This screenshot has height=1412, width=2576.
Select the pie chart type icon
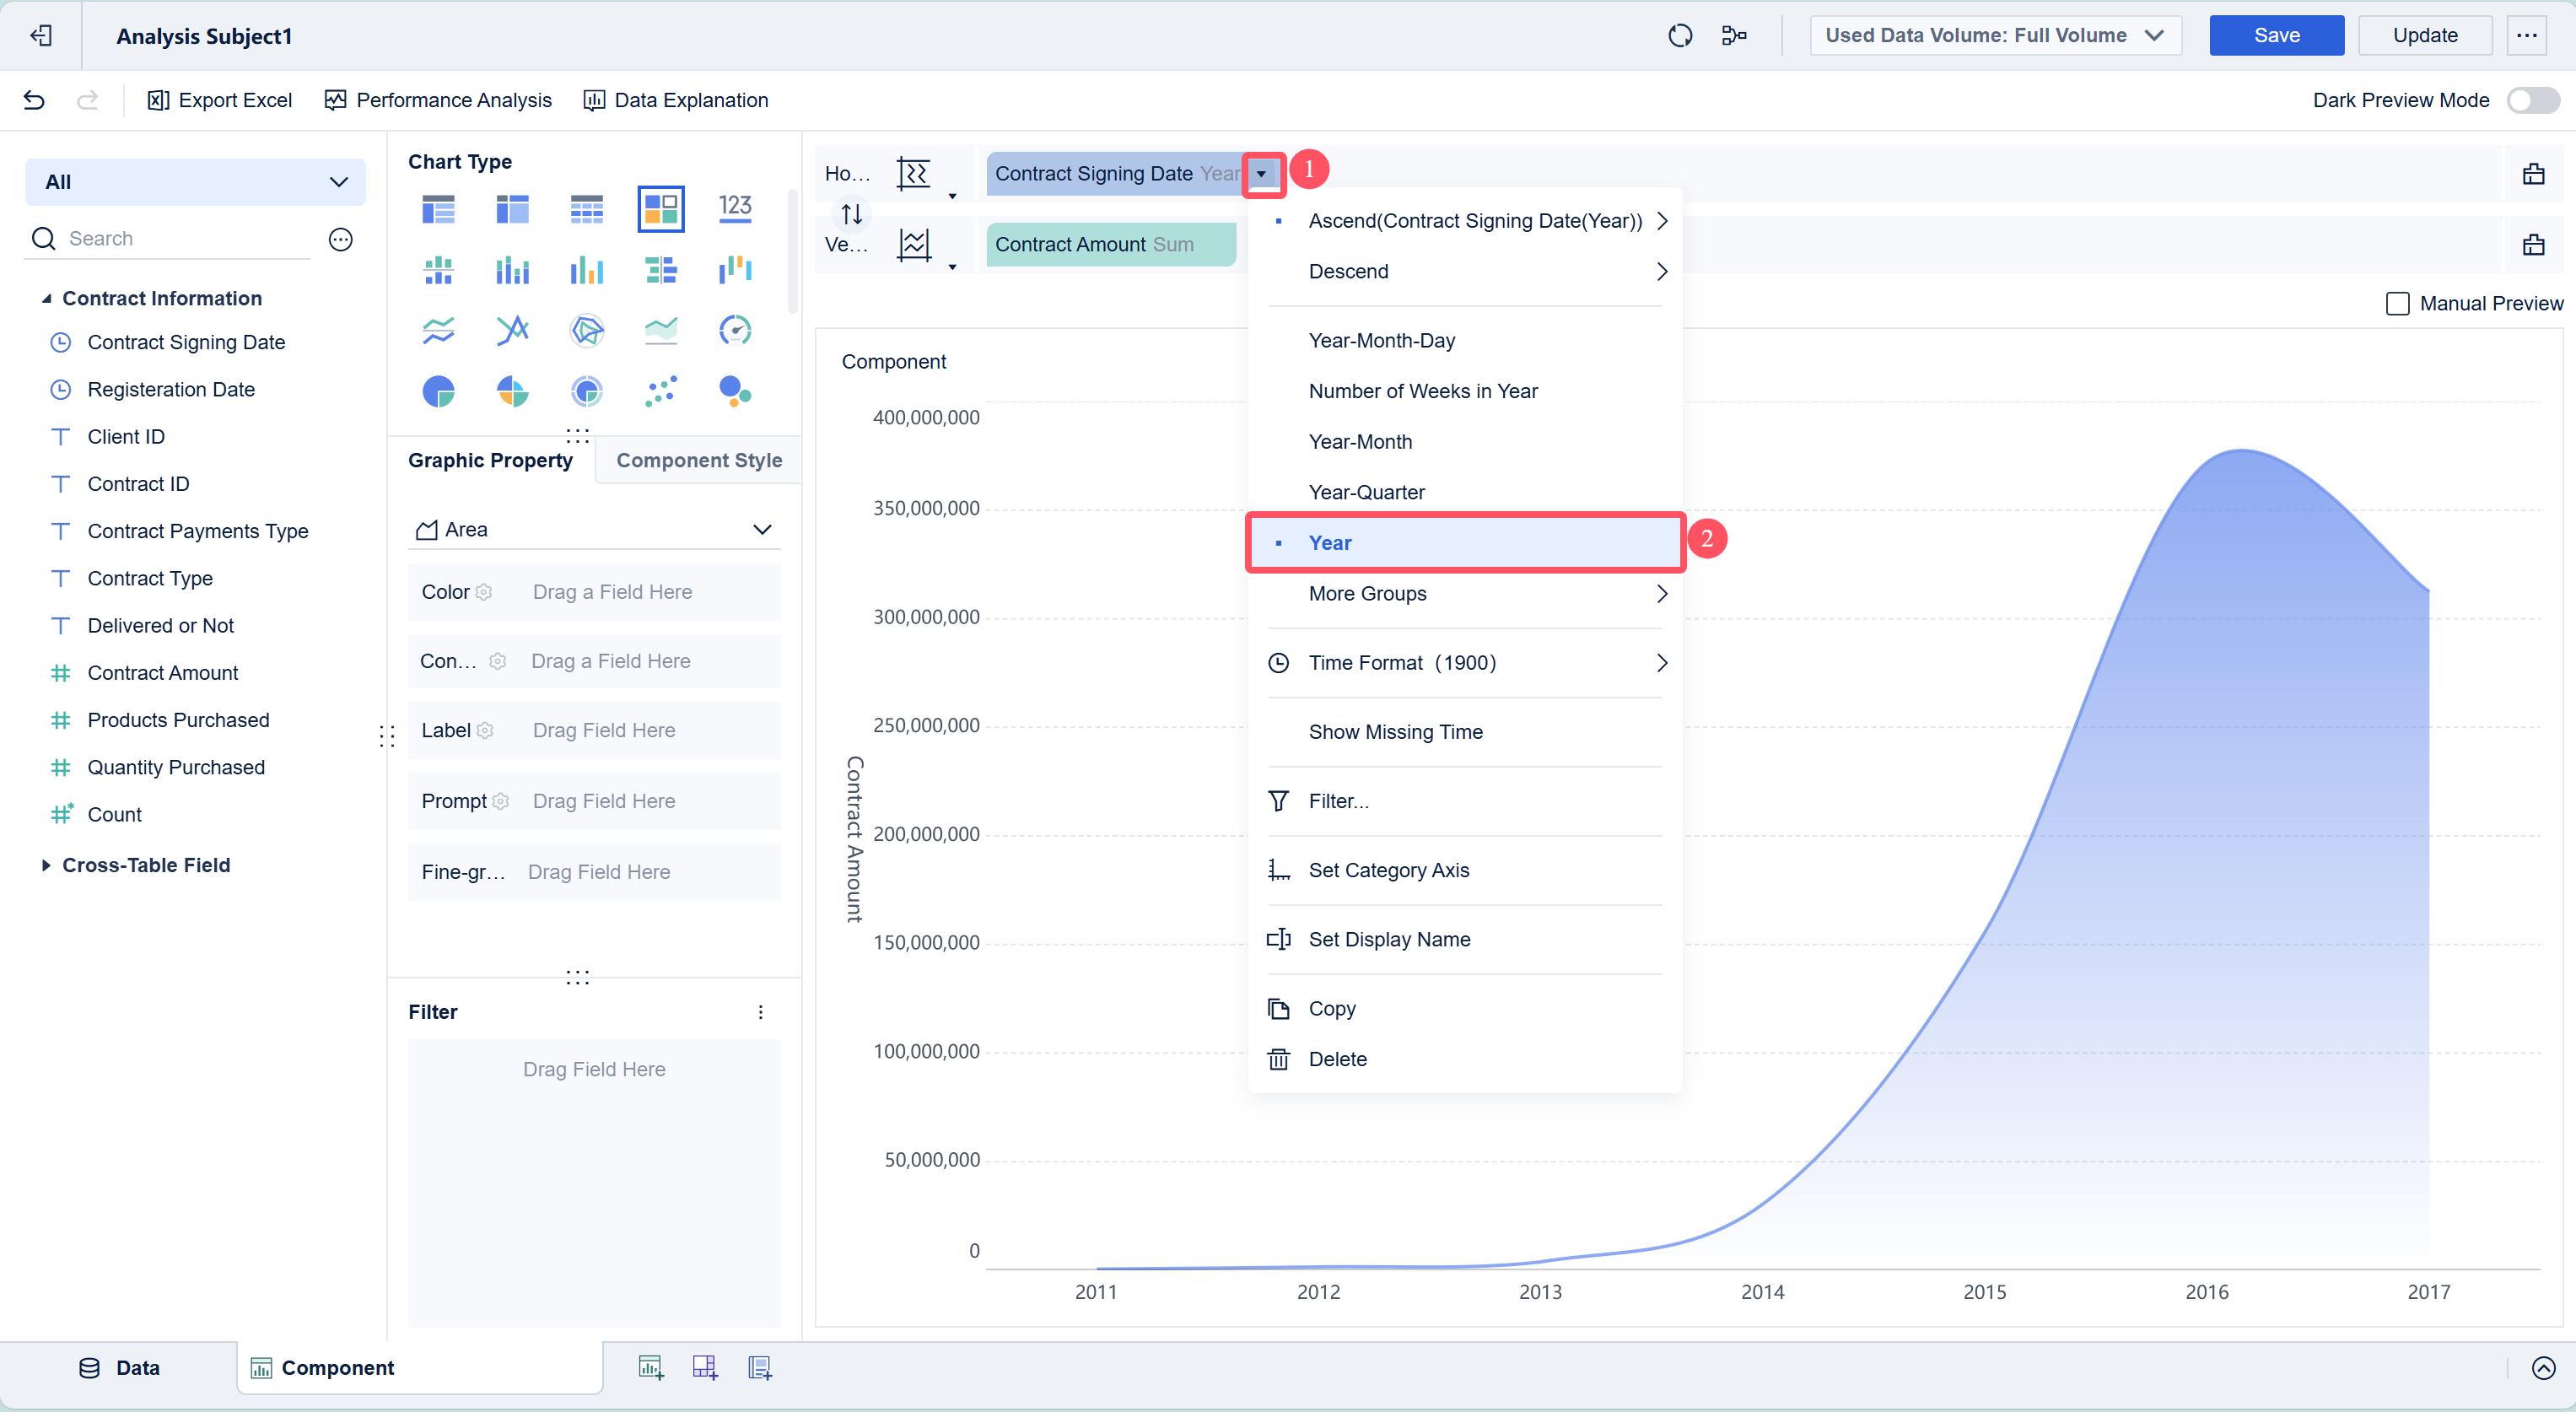[438, 391]
